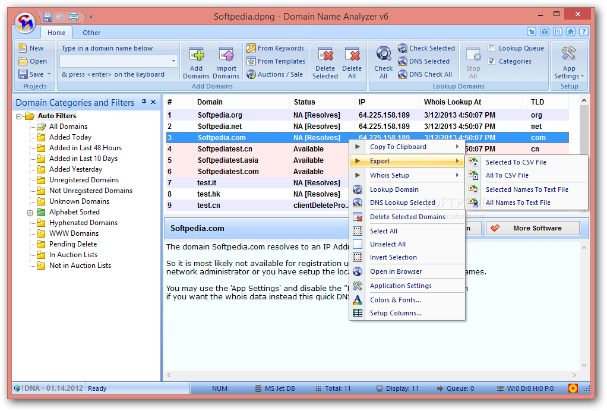607x411 pixels.
Task: Sort by Whois Lookup At column header
Action: [x=473, y=102]
